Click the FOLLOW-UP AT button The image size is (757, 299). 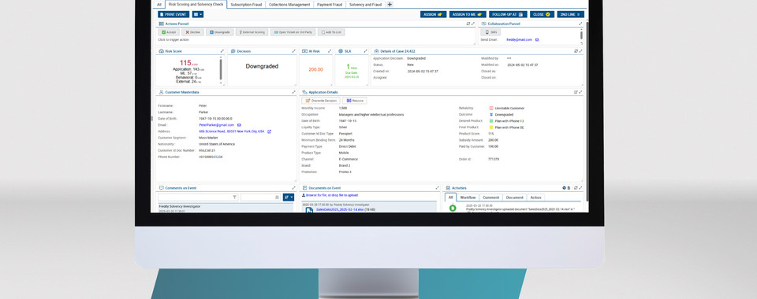(x=508, y=14)
